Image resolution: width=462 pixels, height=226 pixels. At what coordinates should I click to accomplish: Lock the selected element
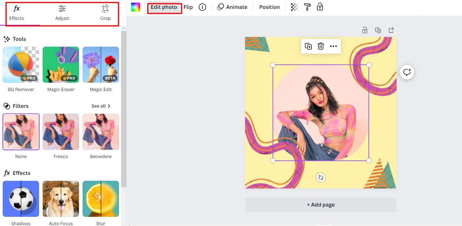point(320,6)
